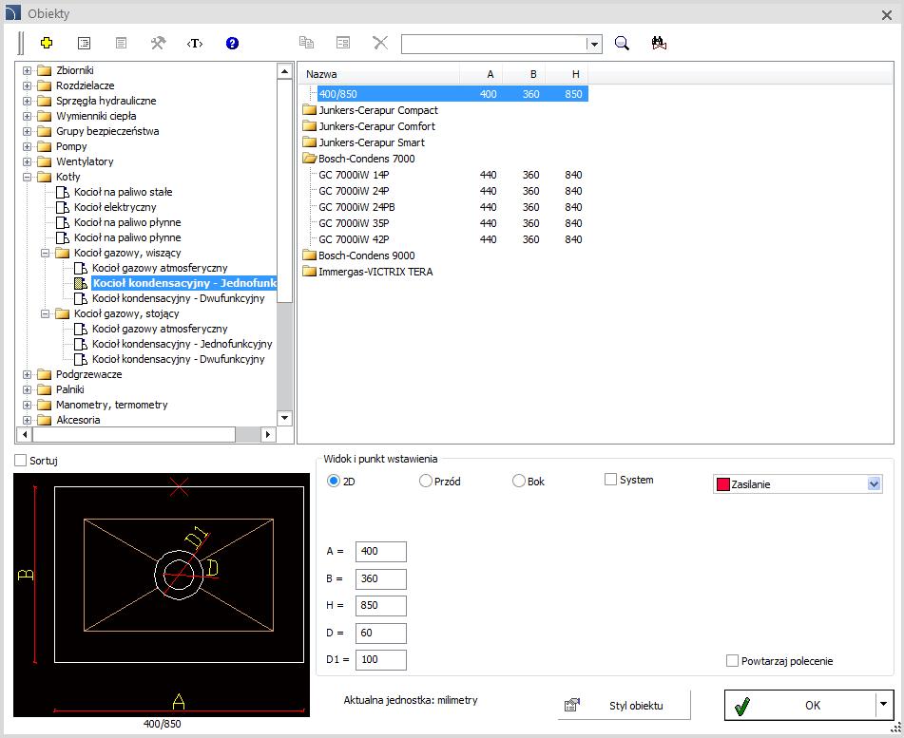Click the Kocioł na paliwo stałe icon
This screenshot has height=738, width=904.
(x=63, y=192)
